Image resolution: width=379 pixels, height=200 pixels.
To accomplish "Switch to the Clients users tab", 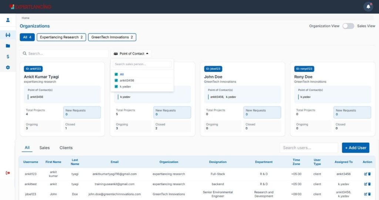I will click(x=66, y=148).
